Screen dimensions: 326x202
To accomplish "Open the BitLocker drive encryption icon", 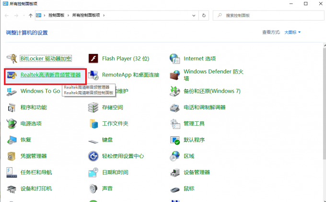I will (12, 58).
